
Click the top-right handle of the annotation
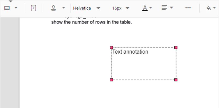point(176,48)
